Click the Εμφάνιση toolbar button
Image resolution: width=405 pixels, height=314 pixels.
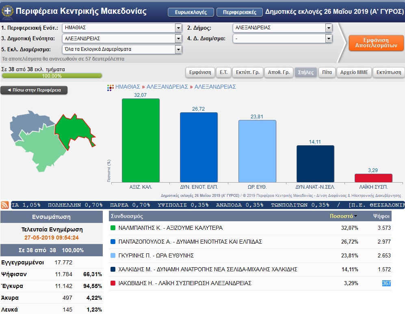tap(200, 72)
